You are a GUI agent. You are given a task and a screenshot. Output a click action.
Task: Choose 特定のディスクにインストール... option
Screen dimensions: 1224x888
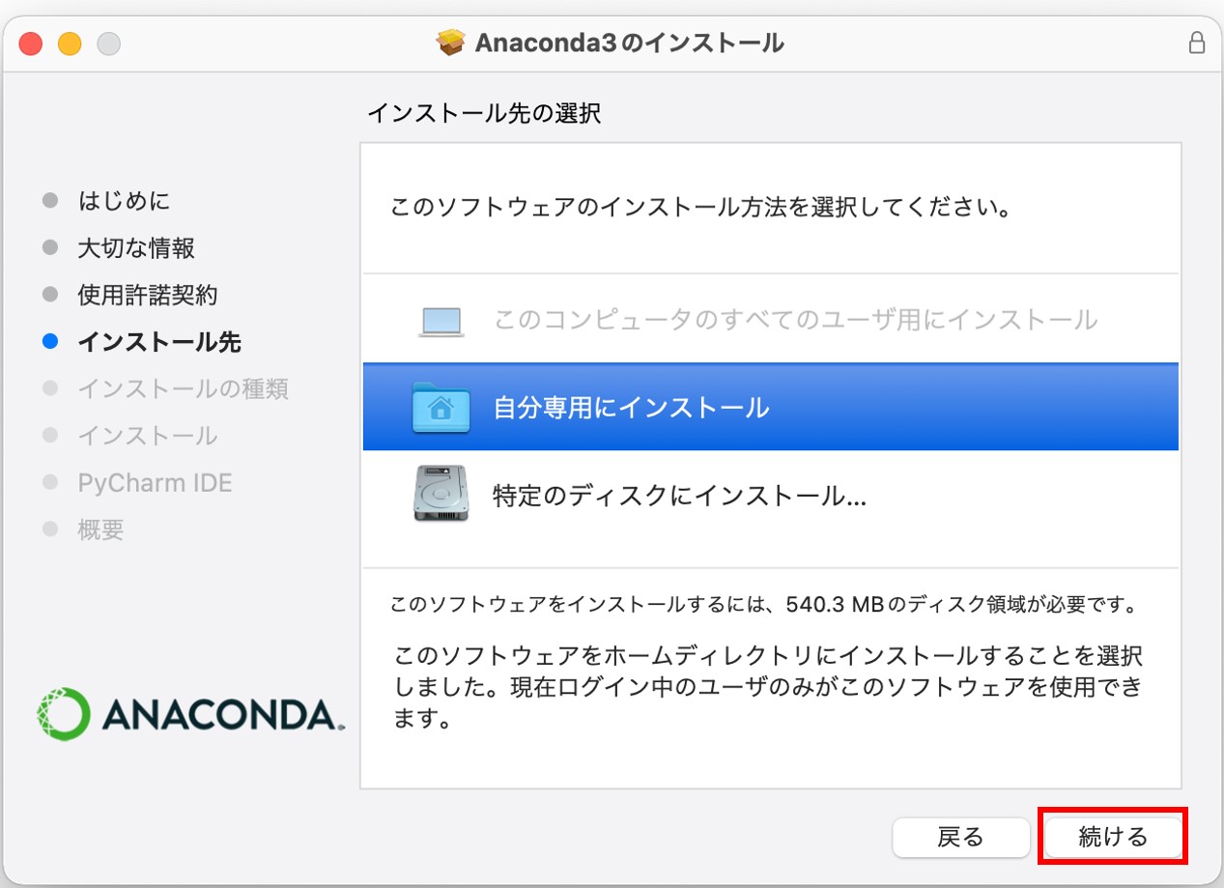tap(678, 497)
